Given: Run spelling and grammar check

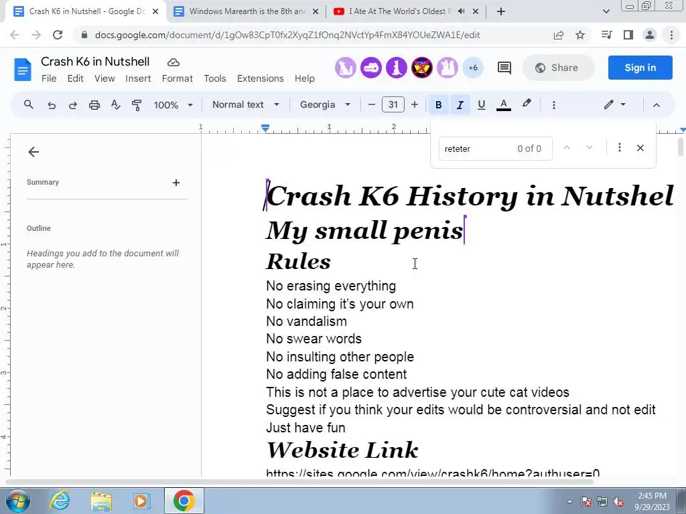Looking at the screenshot, I should pyautogui.click(x=115, y=105).
